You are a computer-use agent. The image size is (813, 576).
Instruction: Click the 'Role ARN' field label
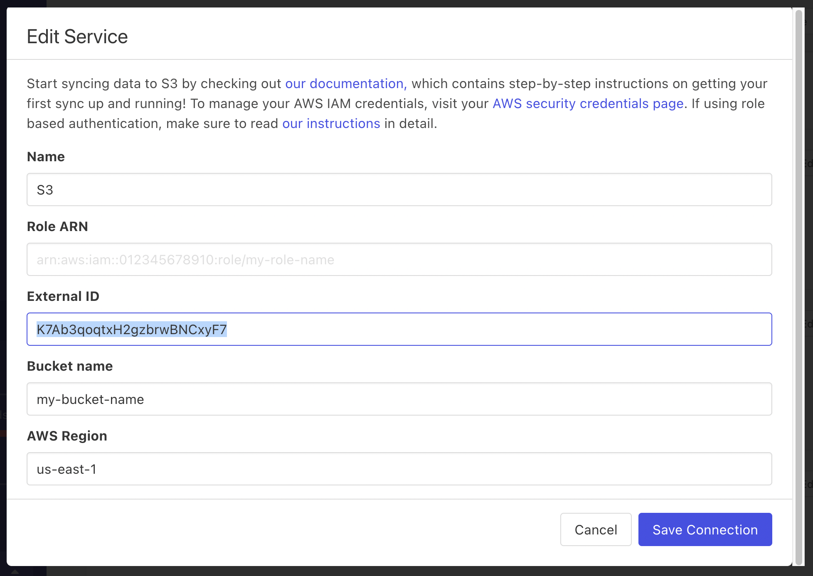point(57,226)
